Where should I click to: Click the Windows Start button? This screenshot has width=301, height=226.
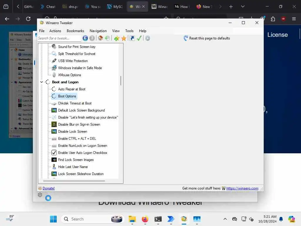pos(53,219)
